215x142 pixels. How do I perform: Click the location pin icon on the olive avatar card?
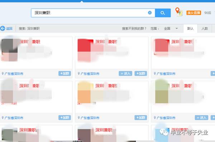(155, 118)
